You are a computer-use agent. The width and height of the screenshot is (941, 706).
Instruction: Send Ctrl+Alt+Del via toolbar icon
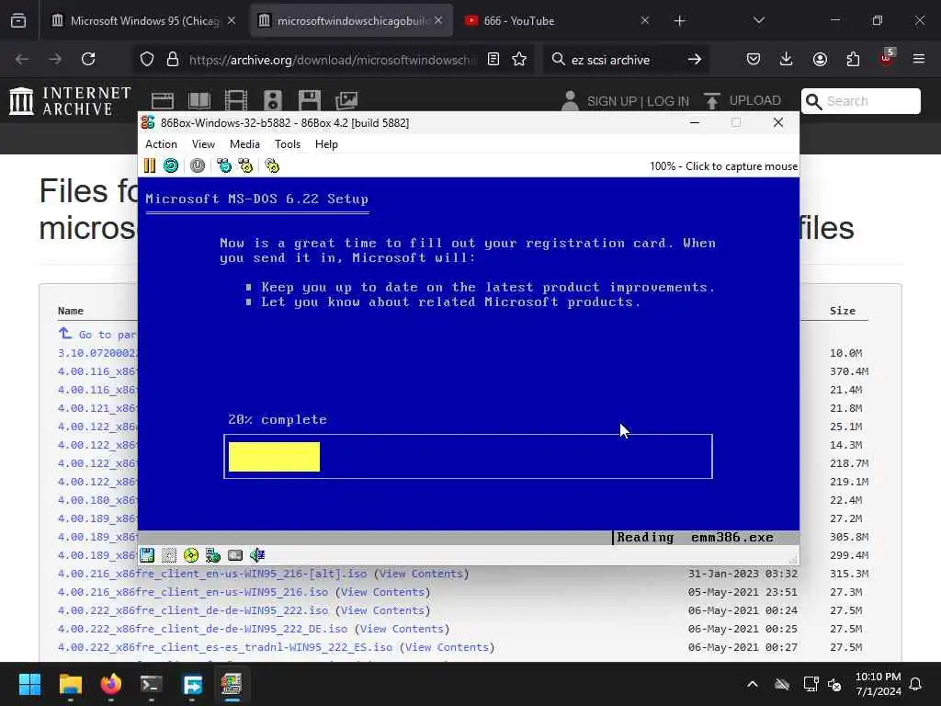click(224, 165)
